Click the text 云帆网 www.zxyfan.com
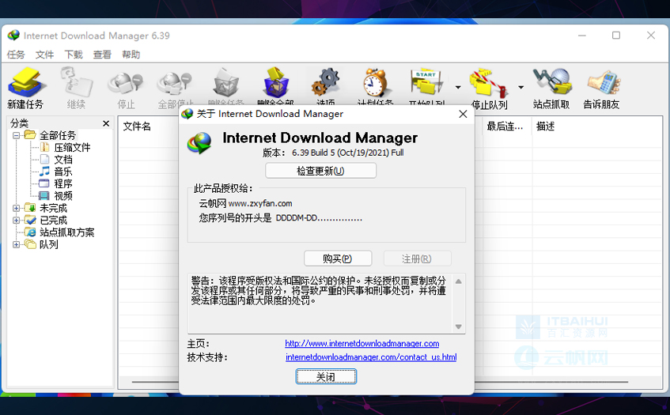This screenshot has height=415, width=670. click(246, 204)
